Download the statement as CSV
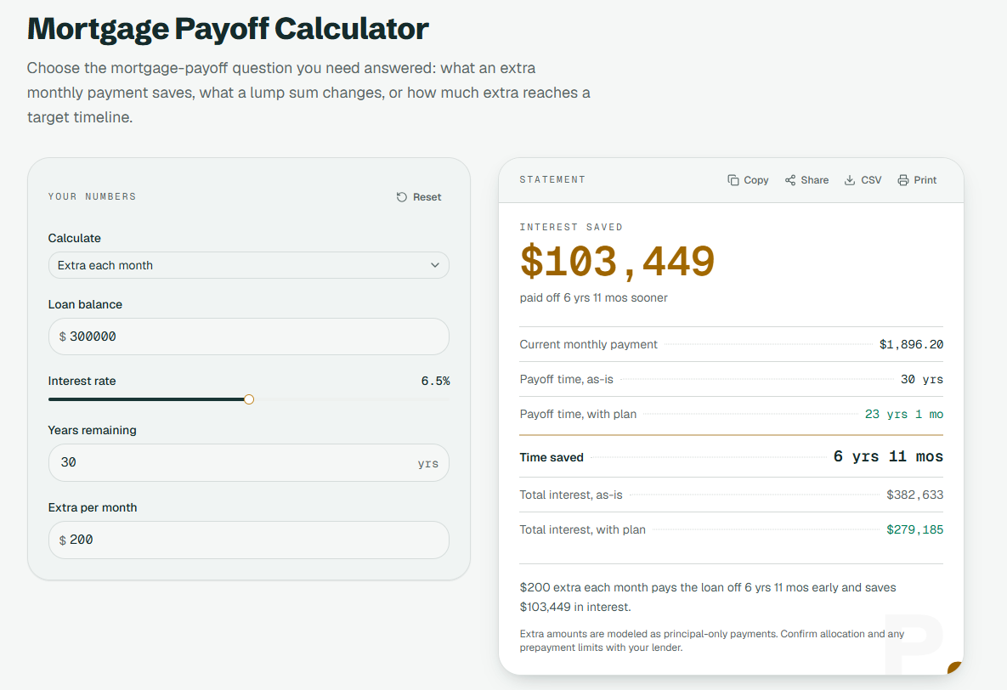 tap(863, 180)
